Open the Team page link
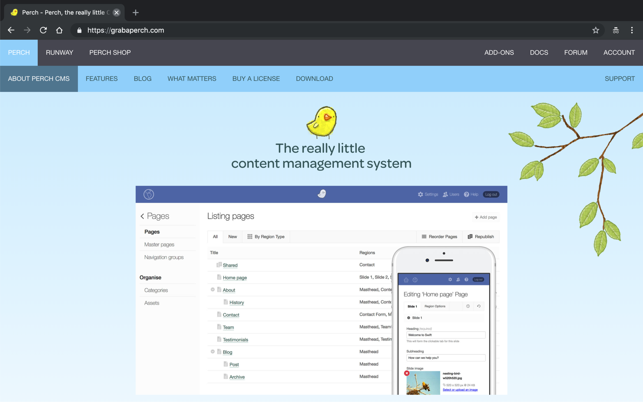Image resolution: width=643 pixels, height=402 pixels. [x=228, y=327]
